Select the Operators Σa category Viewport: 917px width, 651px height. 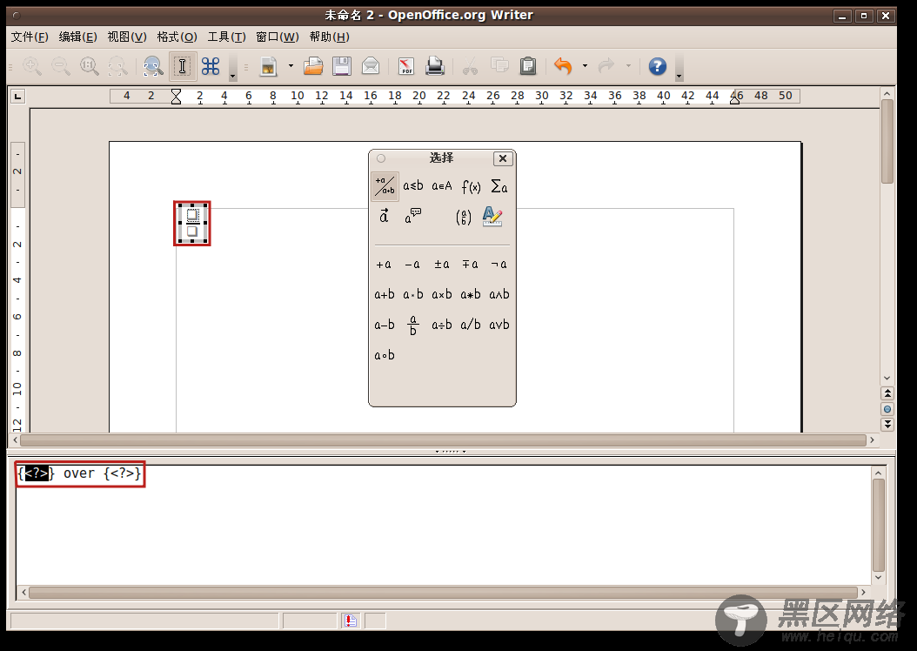[499, 186]
